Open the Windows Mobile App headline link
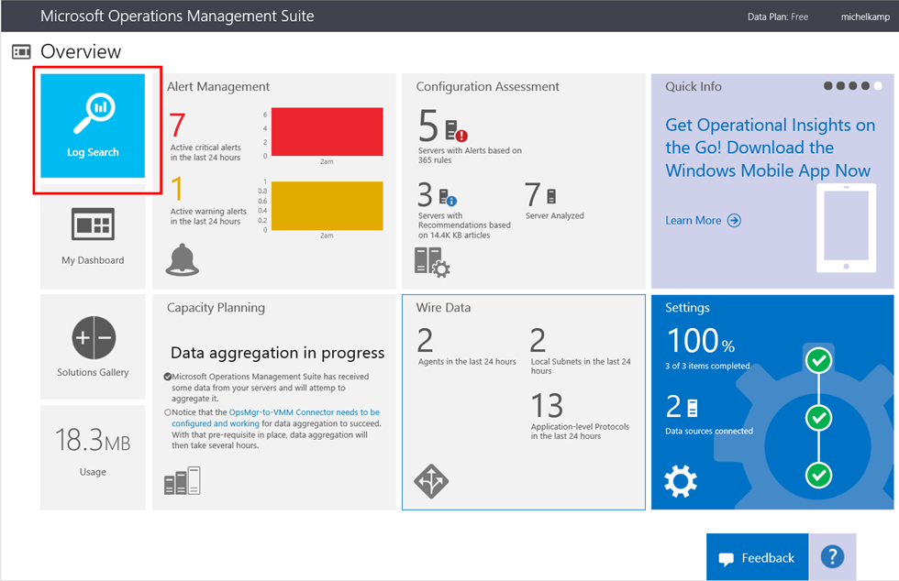Screen dimensions: 899x581 point(770,148)
